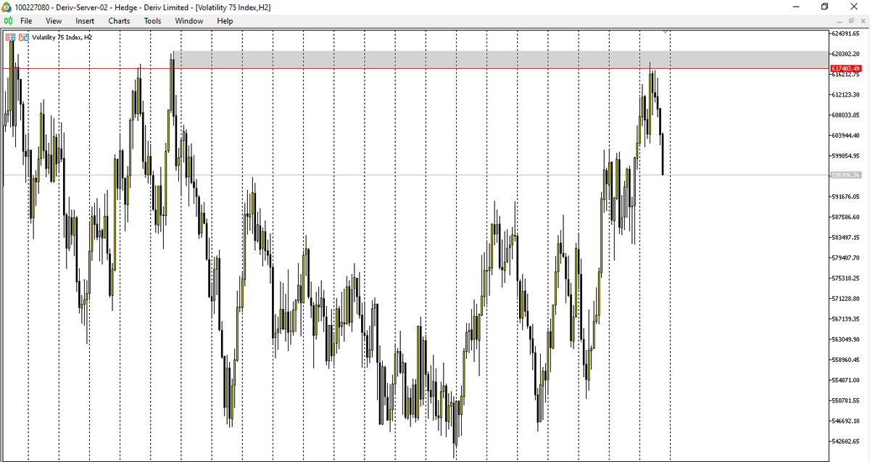The image size is (870, 462).
Task: Open the File menu
Action: pyautogui.click(x=26, y=21)
